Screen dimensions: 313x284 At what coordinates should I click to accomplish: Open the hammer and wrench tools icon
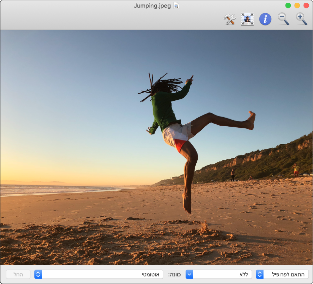pyautogui.click(x=230, y=19)
